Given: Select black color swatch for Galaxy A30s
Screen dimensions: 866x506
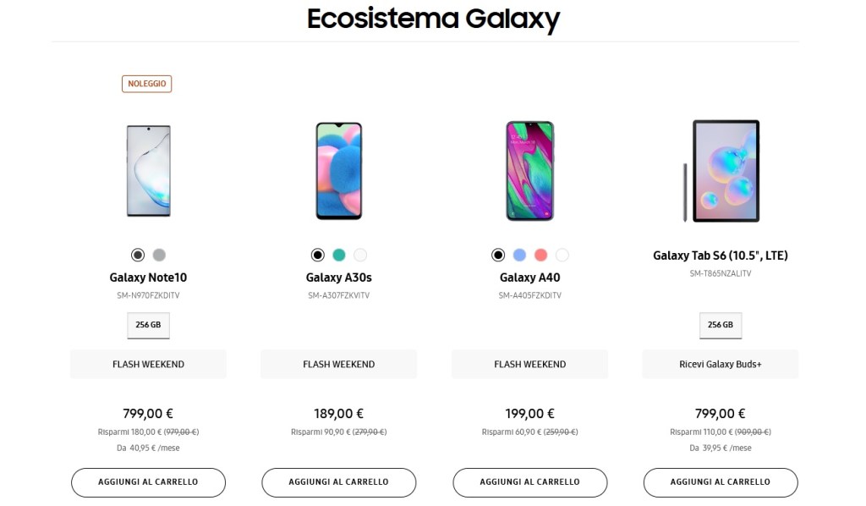Looking at the screenshot, I should point(317,255).
